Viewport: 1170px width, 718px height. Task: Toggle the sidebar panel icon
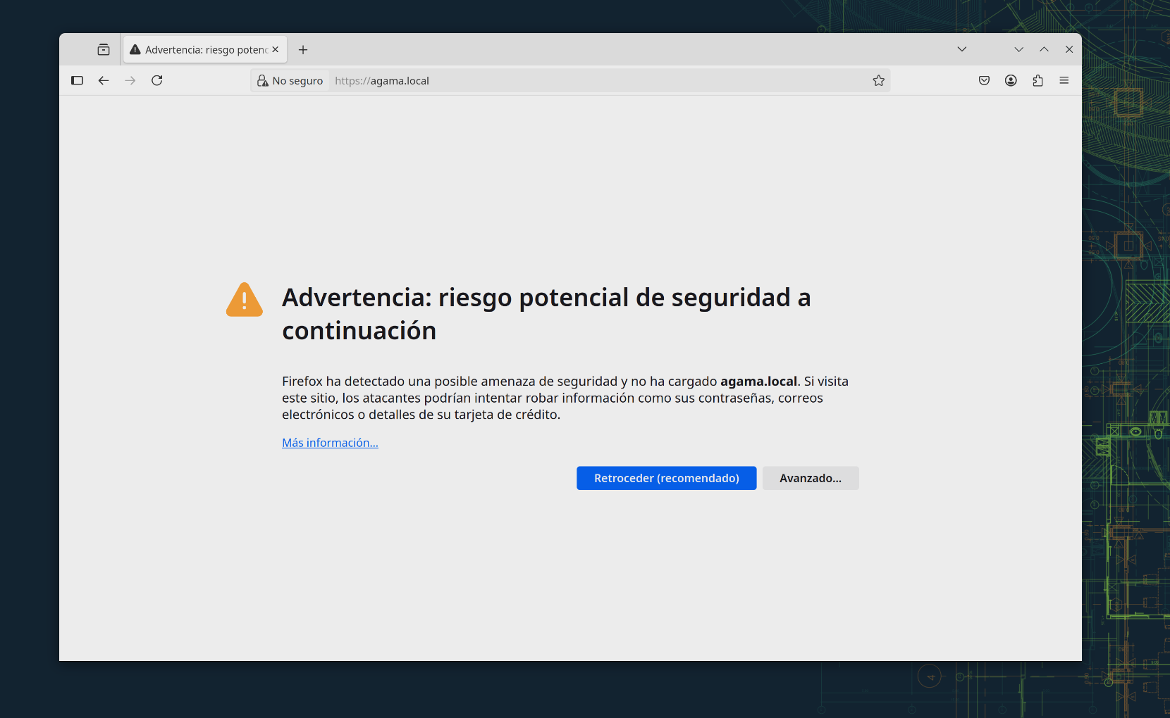78,81
